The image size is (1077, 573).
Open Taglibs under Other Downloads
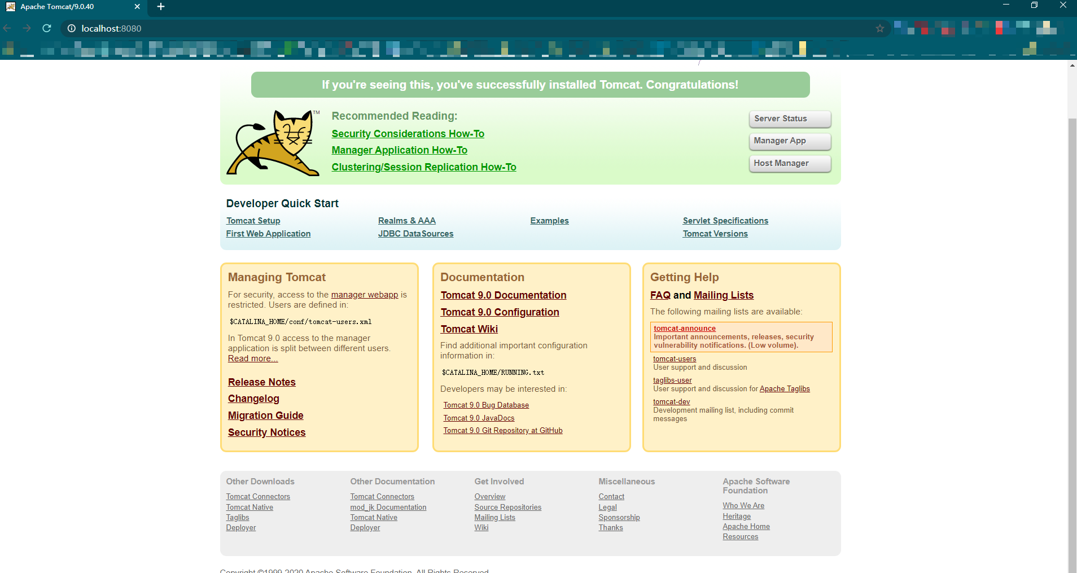238,518
